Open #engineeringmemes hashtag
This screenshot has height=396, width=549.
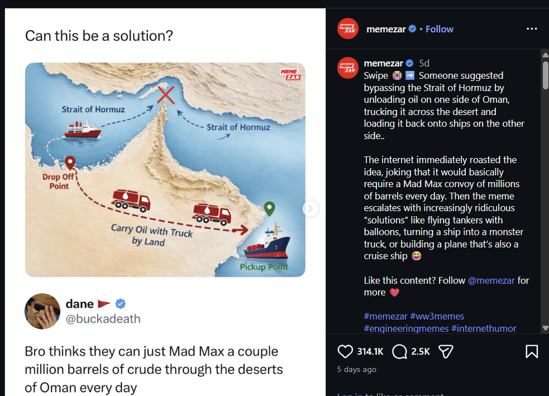pyautogui.click(x=406, y=328)
